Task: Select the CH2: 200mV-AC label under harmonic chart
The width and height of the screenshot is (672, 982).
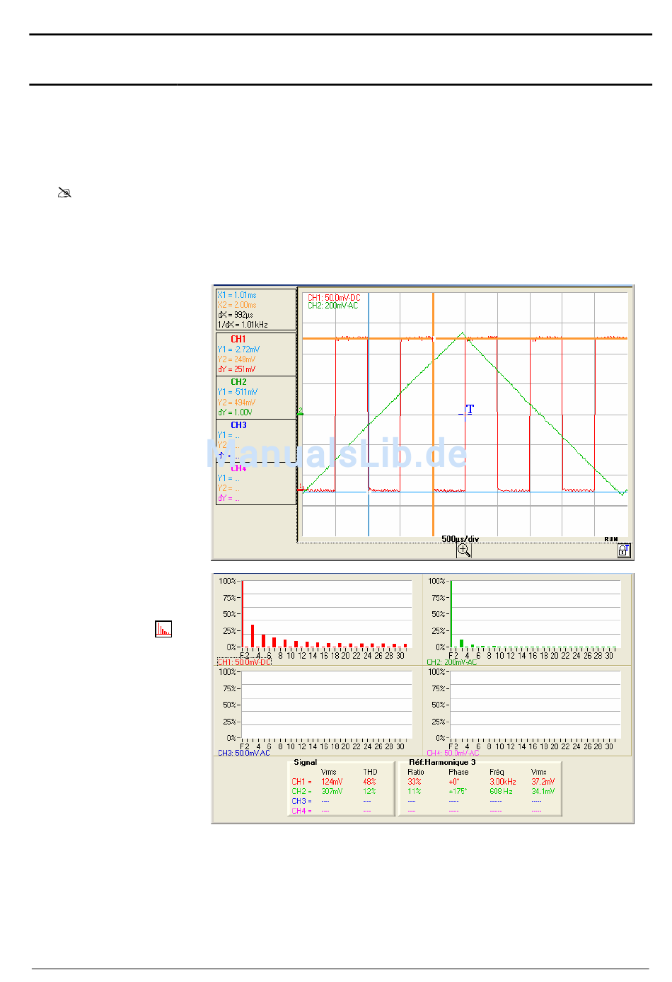Action: 452,662
